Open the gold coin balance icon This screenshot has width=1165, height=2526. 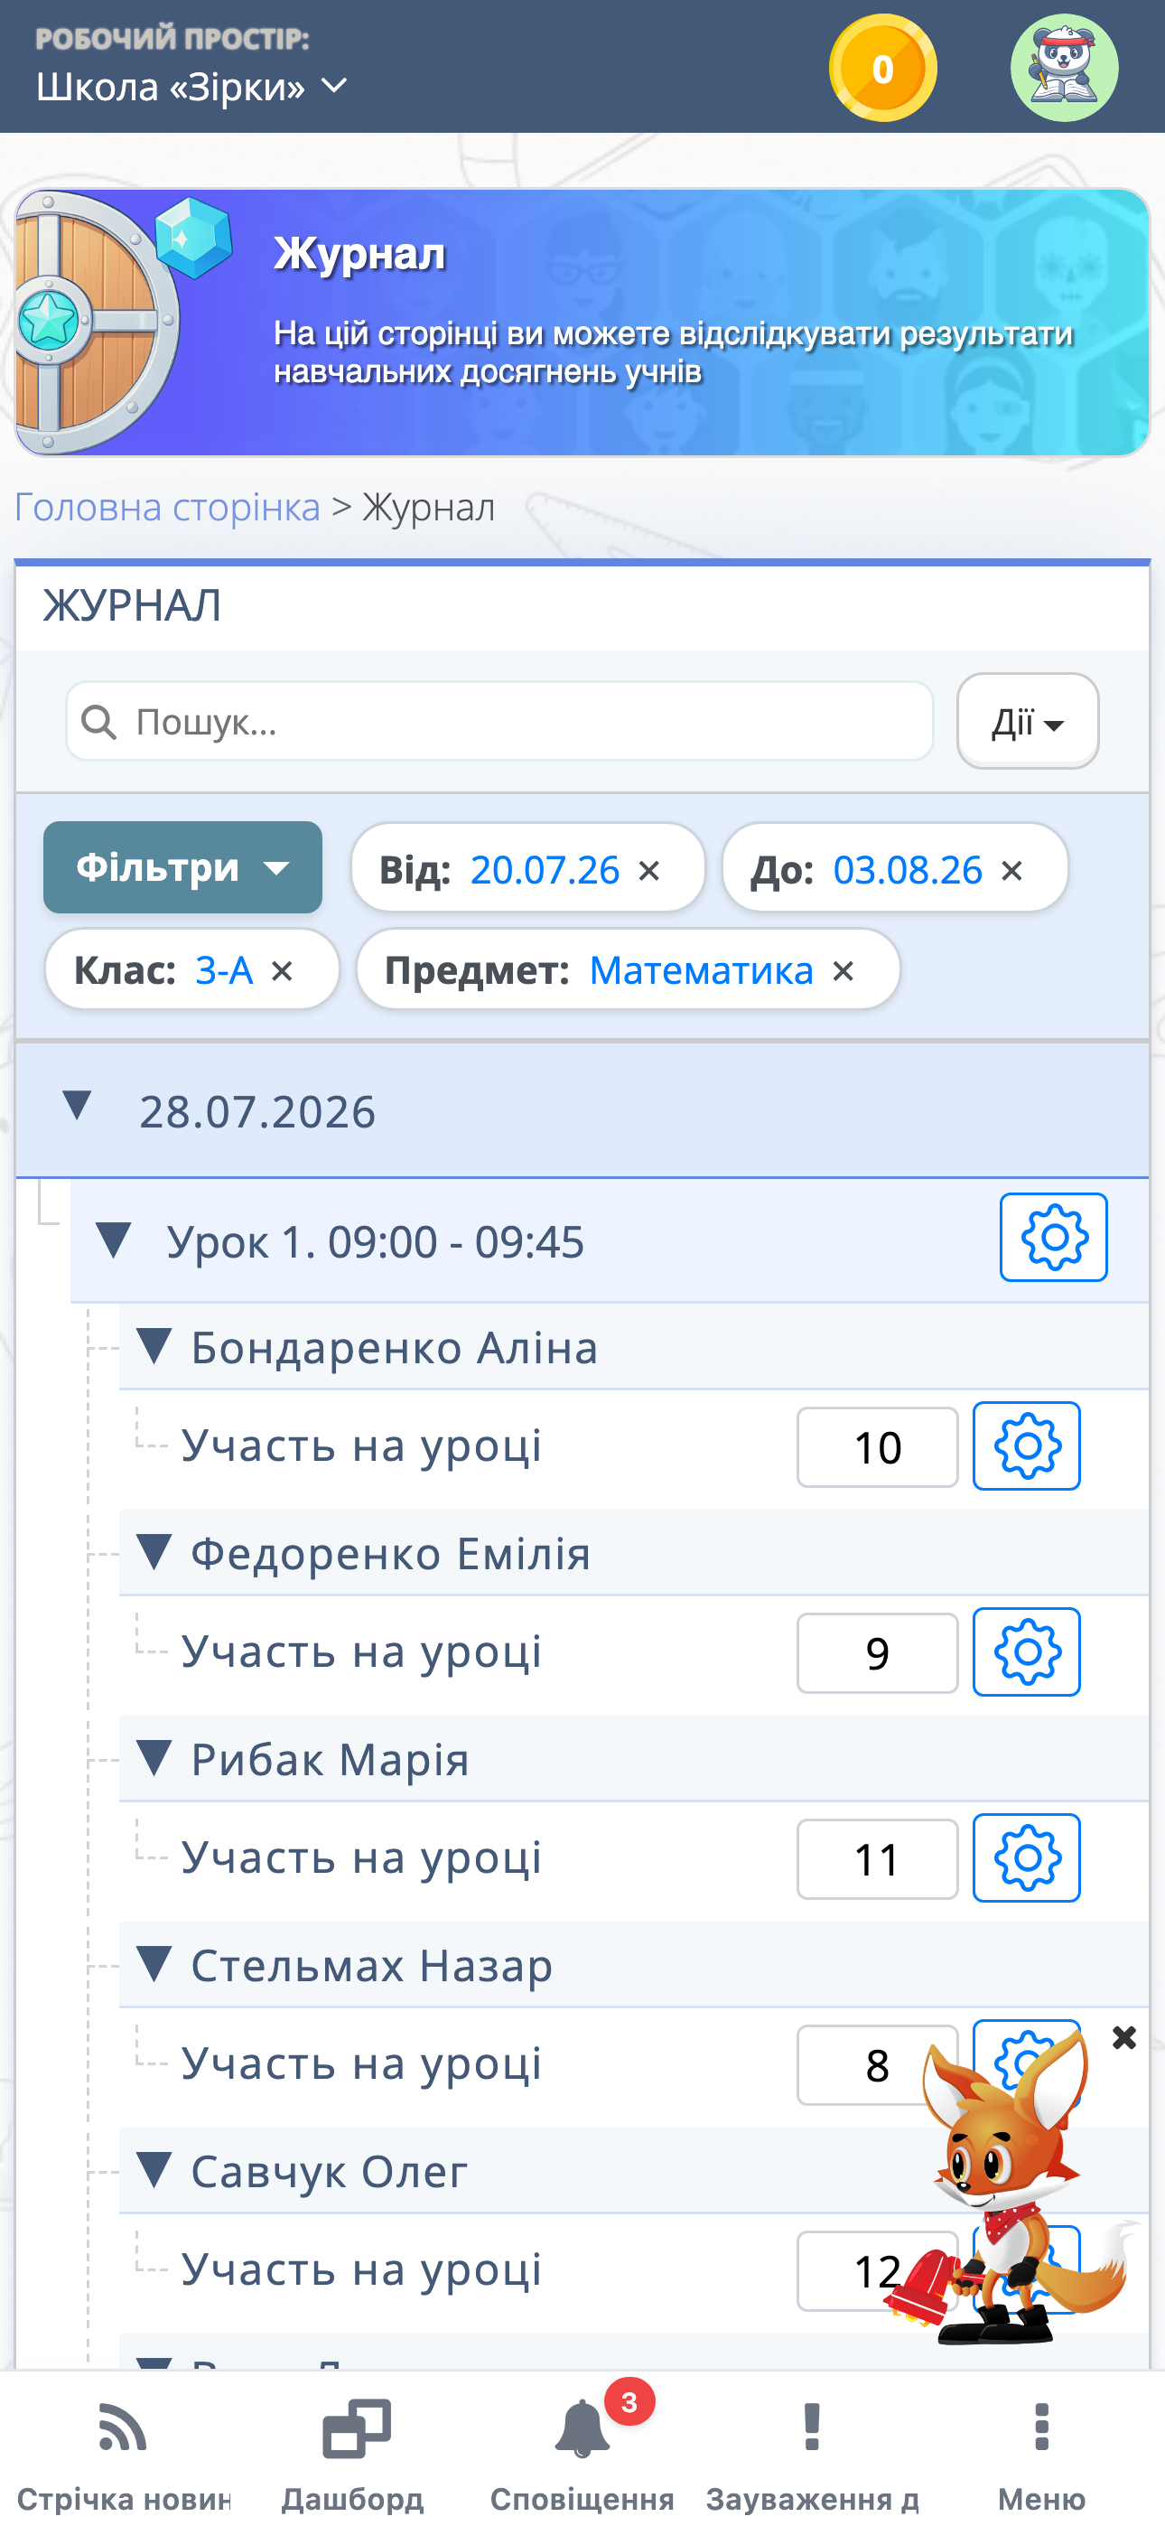pos(882,68)
